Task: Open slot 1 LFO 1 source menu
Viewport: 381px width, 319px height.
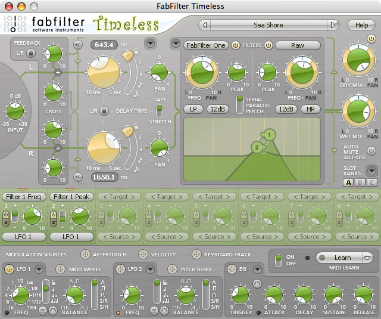Action: [24, 237]
